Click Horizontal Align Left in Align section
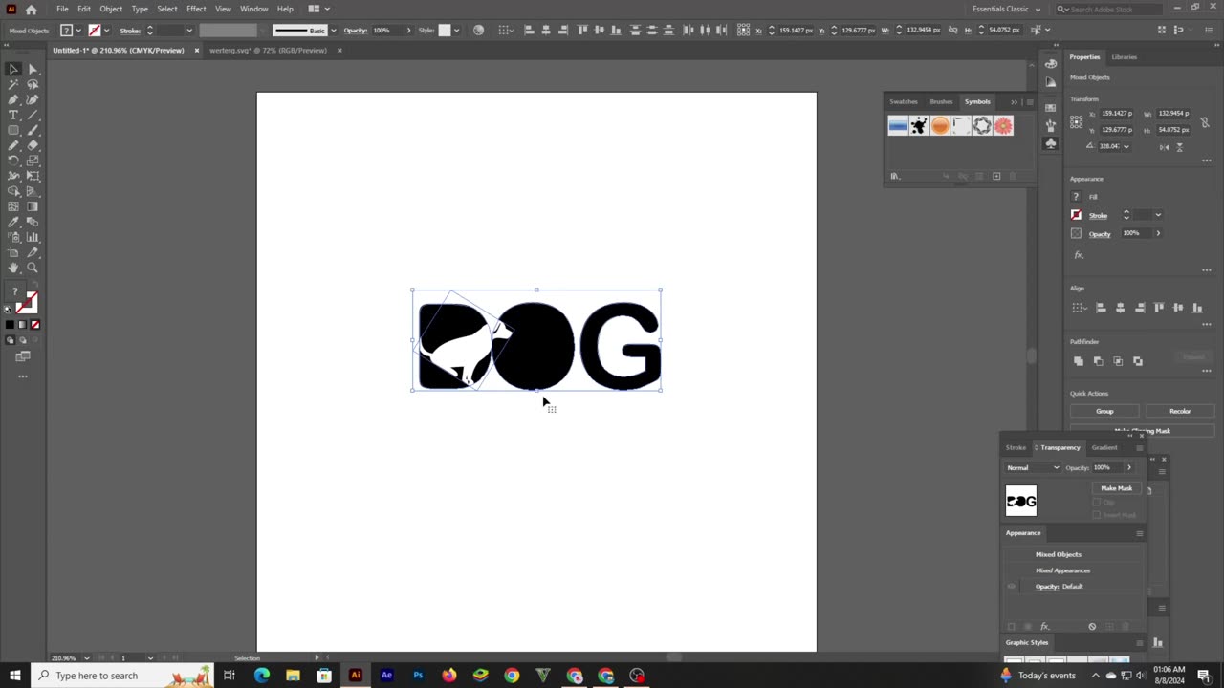This screenshot has width=1224, height=688. 1101,308
